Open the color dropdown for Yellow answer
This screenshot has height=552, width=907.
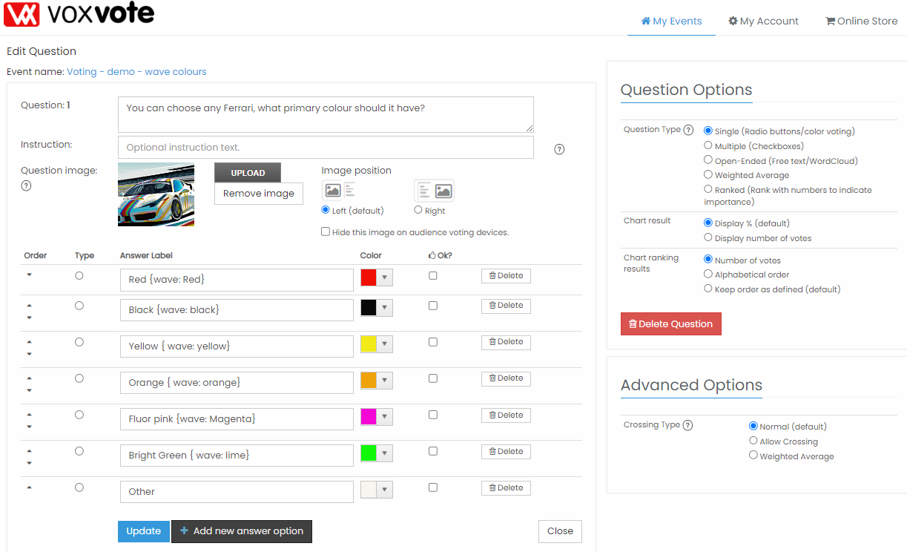tap(385, 344)
